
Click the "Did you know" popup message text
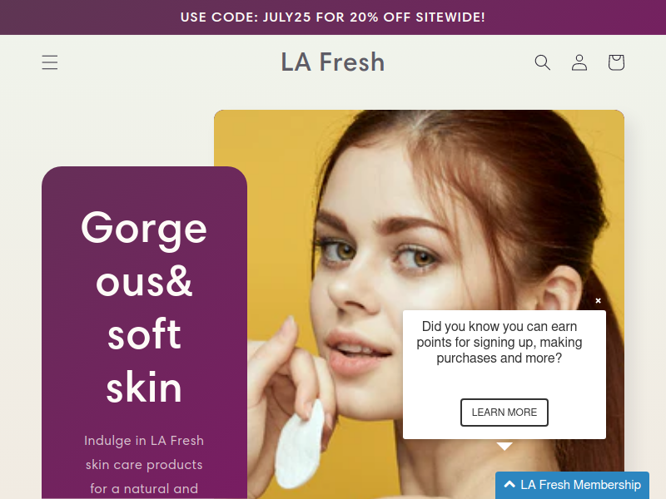499,342
